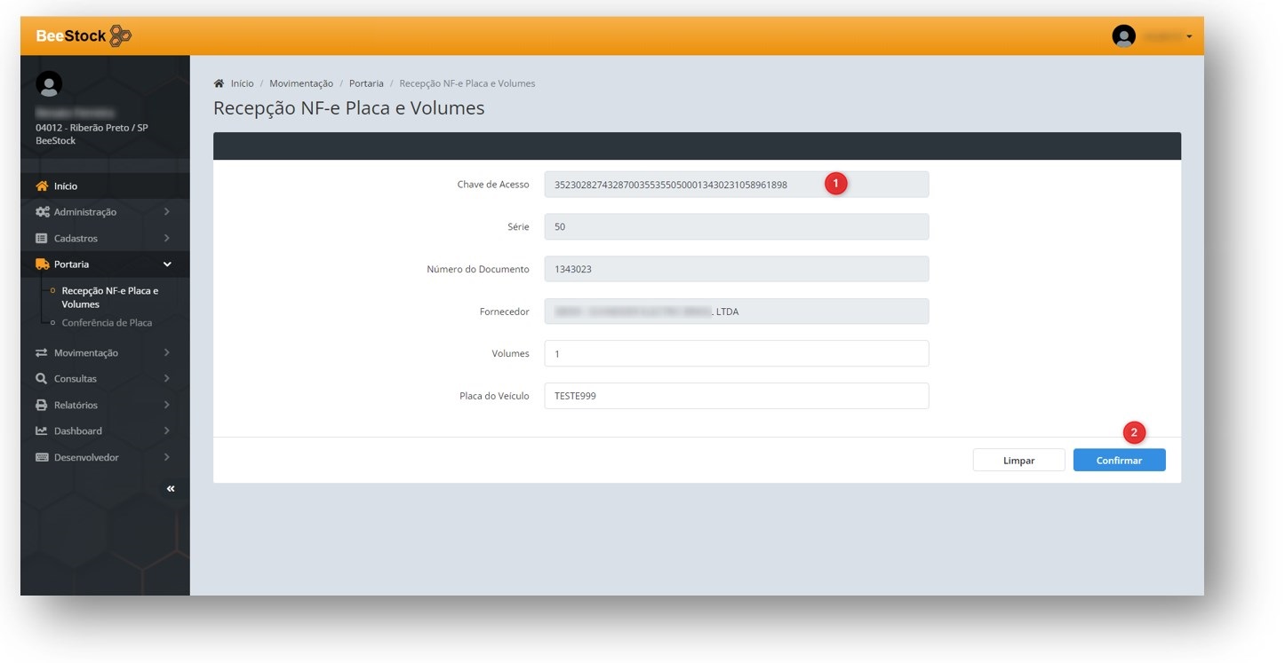Click the Dashboard chart icon
The image size is (1285, 663).
coord(42,431)
